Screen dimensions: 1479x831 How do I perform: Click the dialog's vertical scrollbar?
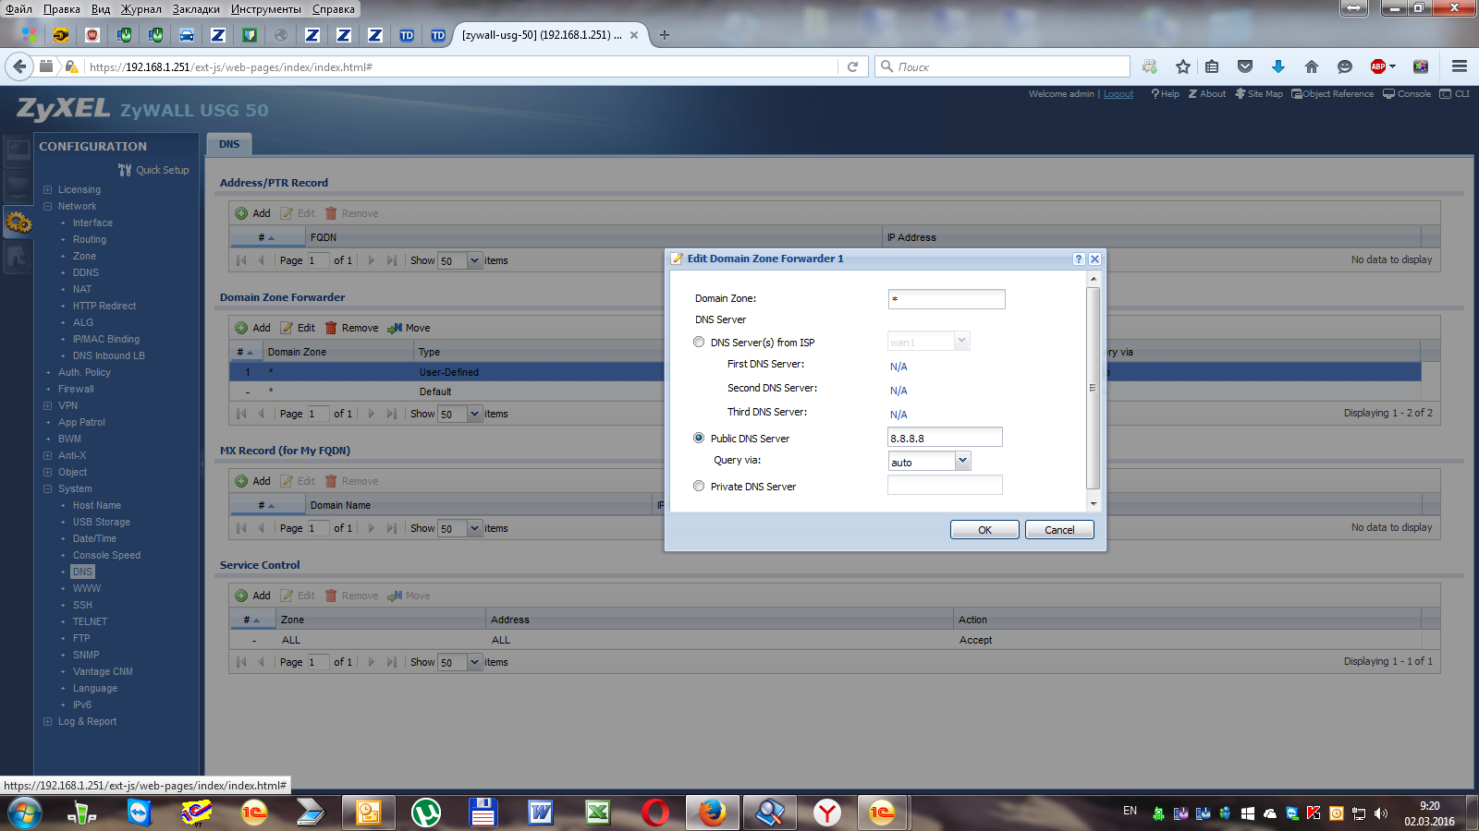pos(1093,388)
